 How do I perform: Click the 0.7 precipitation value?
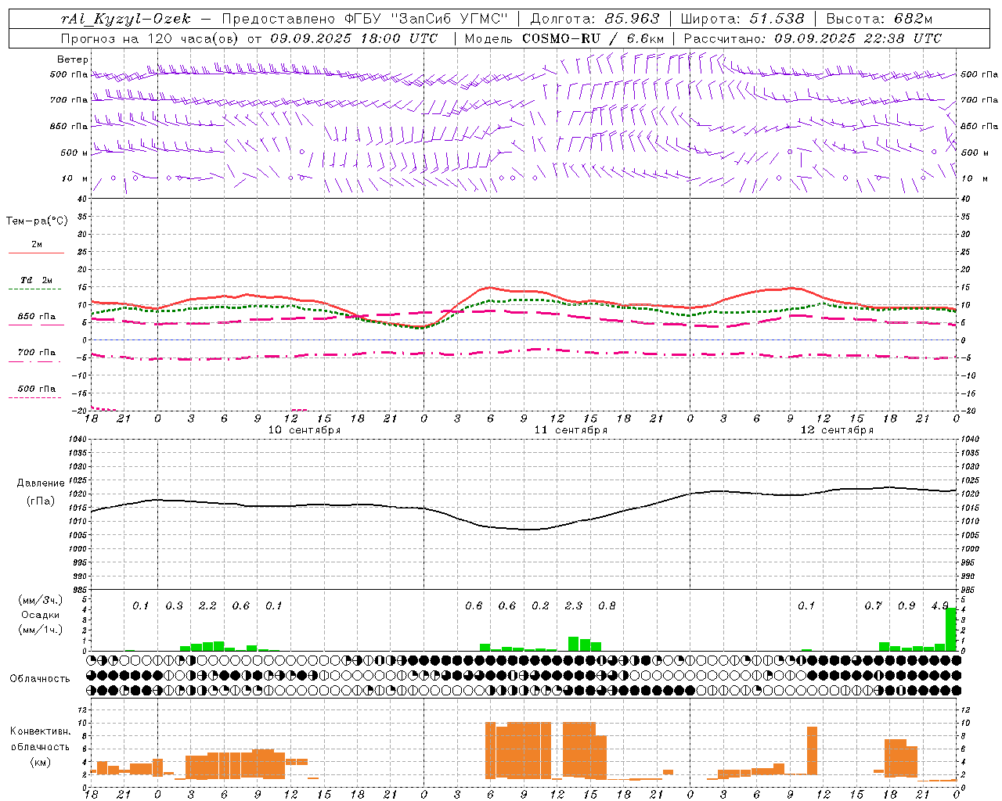873,606
